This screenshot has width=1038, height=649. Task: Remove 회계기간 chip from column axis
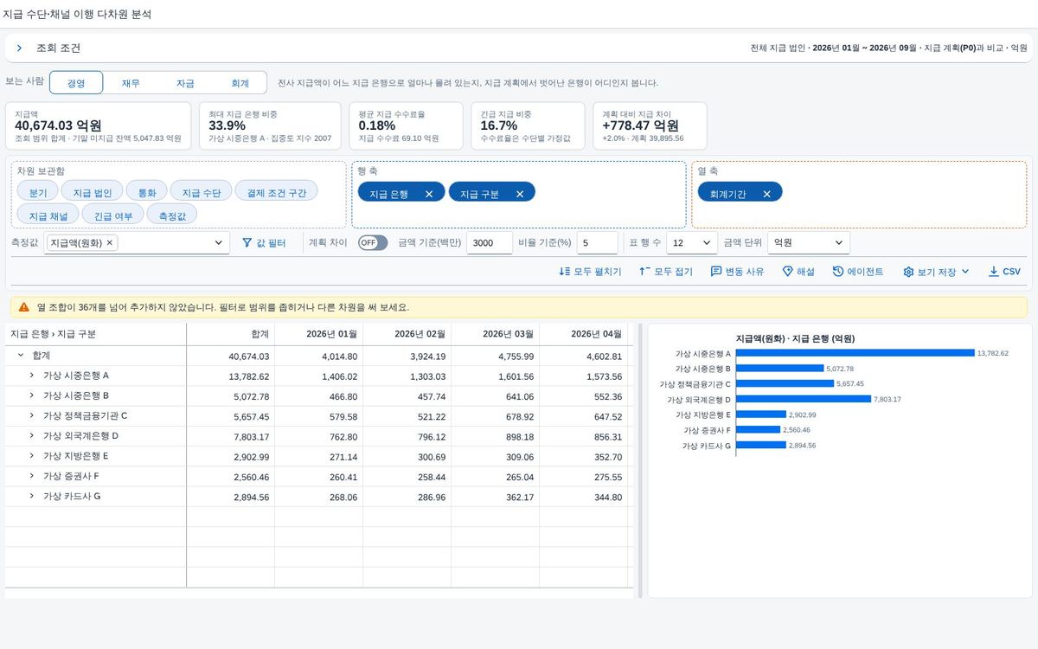[766, 194]
